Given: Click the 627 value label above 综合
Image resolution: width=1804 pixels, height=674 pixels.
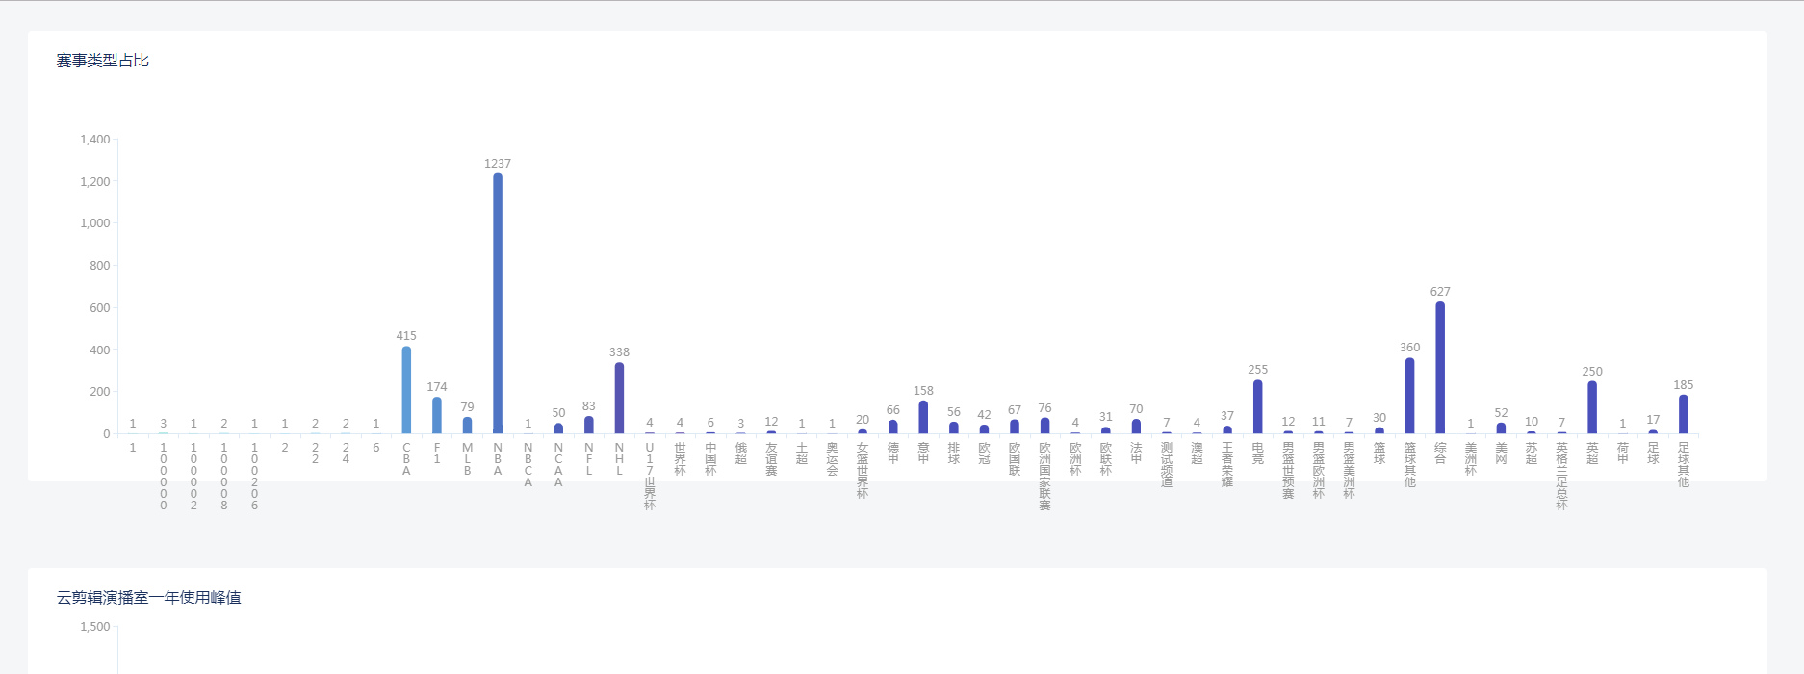Looking at the screenshot, I should 1440,292.
